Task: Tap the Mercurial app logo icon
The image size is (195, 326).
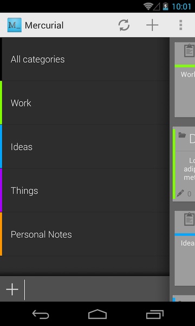Action: [x=15, y=25]
